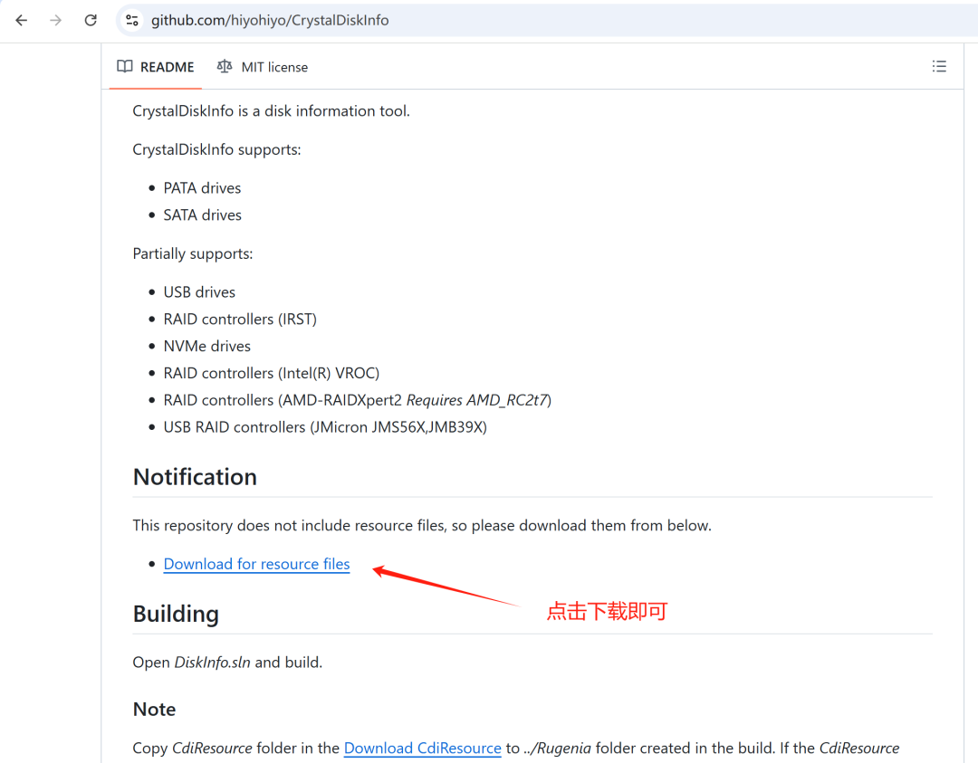Click the 'USB drives' list item
Image resolution: width=978 pixels, height=763 pixels.
click(199, 292)
